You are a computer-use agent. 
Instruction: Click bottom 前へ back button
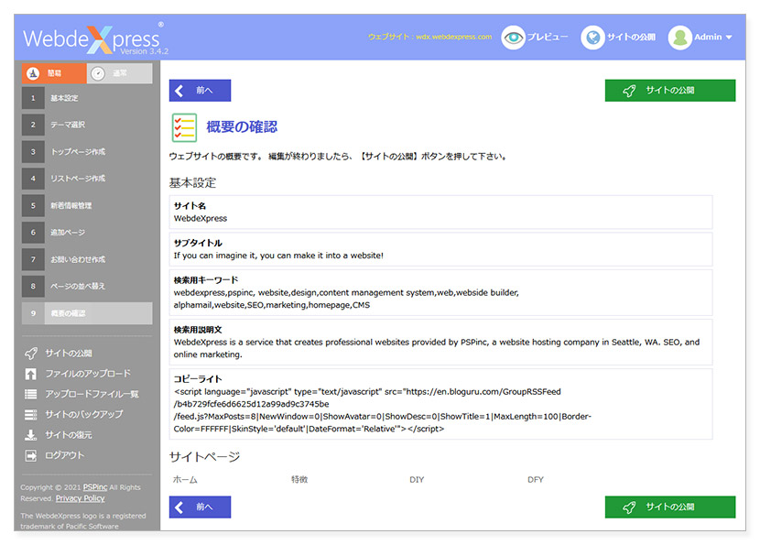(x=200, y=507)
